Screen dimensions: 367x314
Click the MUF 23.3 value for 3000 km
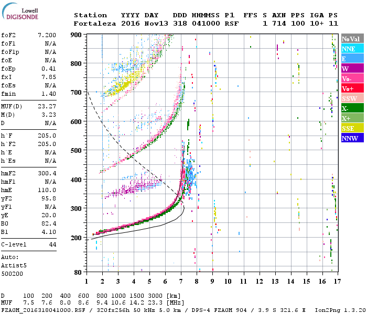tap(155, 302)
